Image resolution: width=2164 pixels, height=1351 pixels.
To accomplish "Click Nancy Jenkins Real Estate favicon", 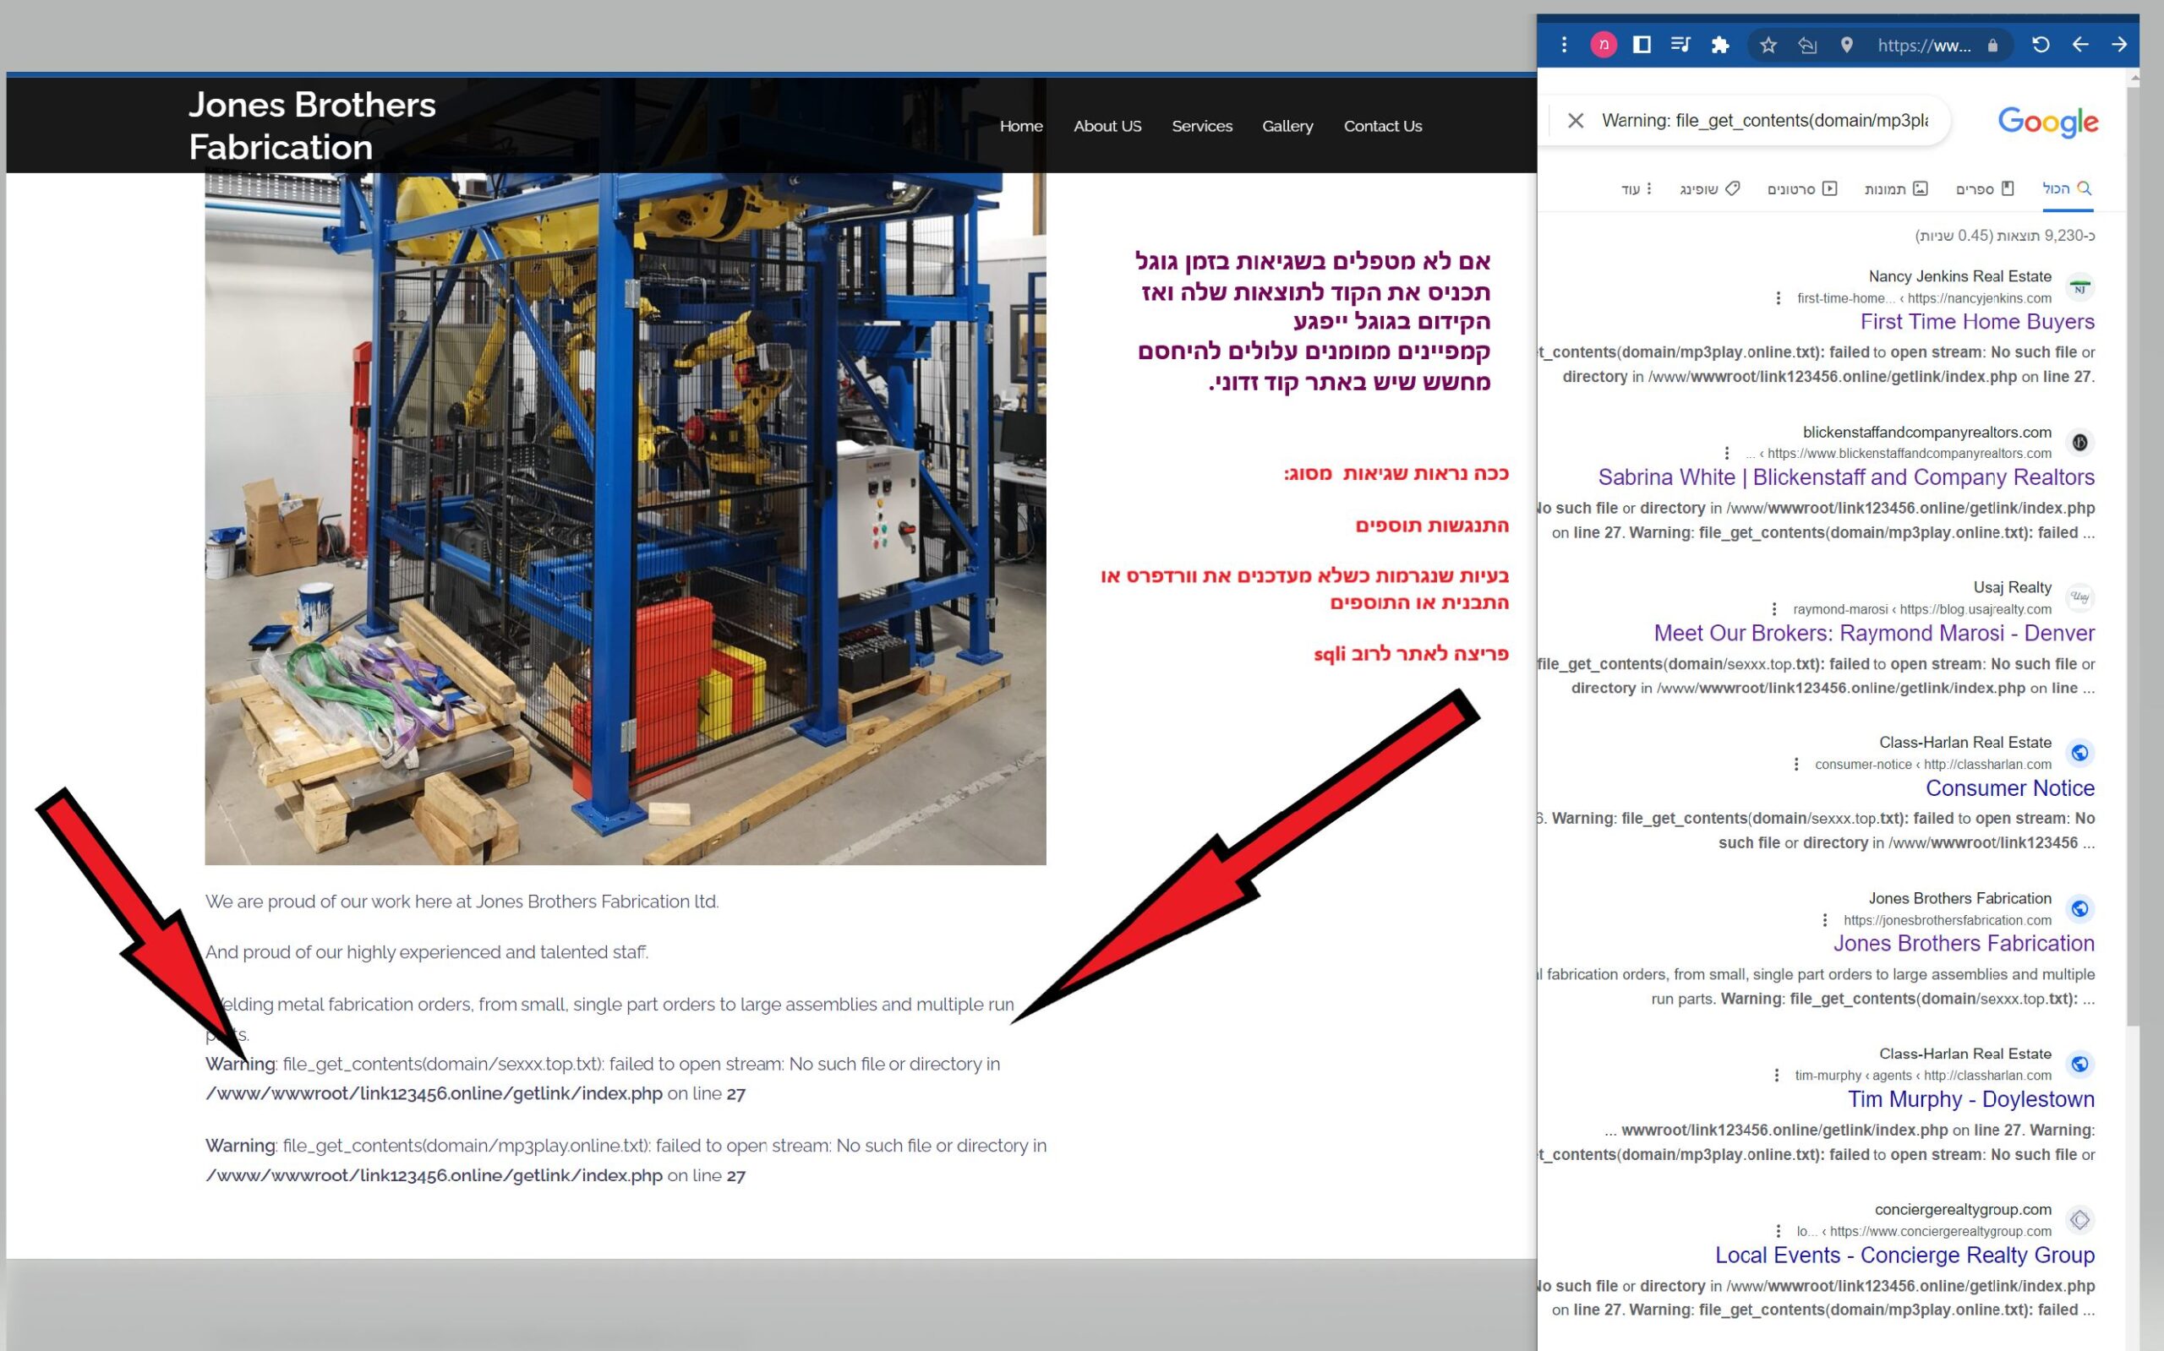I will tap(2080, 286).
